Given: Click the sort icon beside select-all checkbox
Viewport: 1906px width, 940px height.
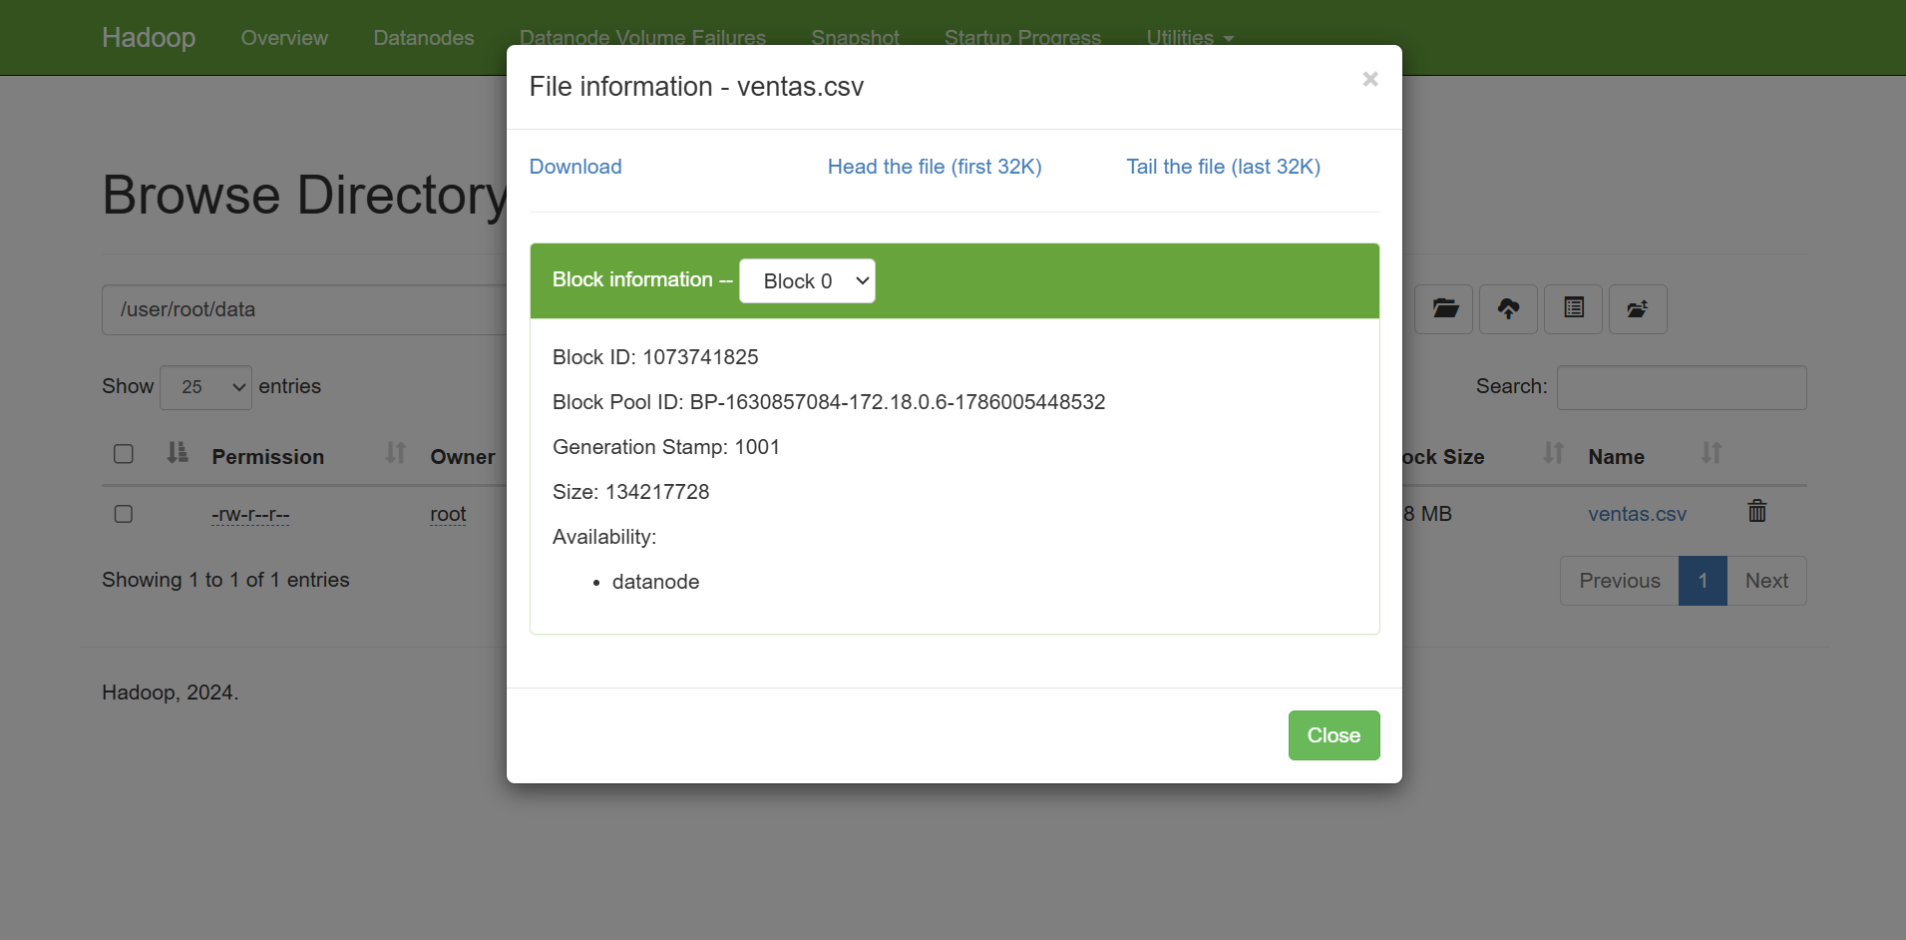Looking at the screenshot, I should point(178,453).
